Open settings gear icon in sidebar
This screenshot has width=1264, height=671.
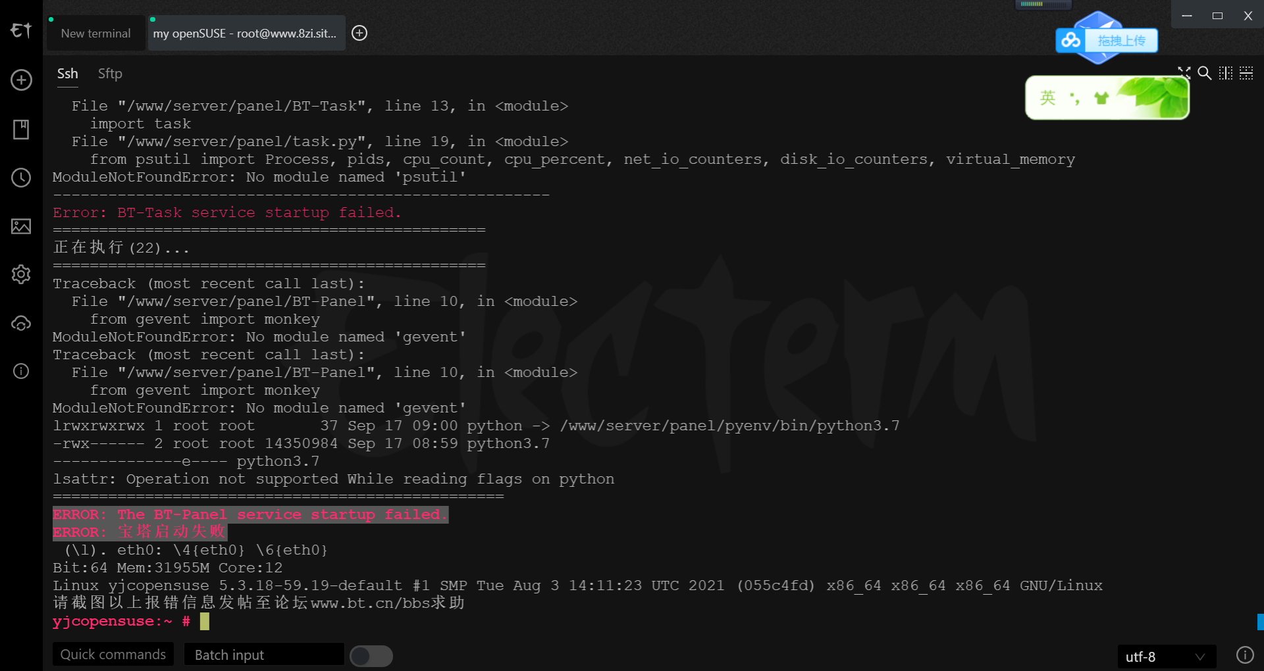(21, 274)
